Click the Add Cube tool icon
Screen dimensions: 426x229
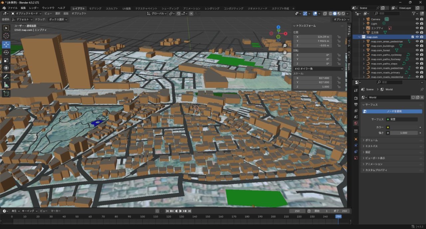coord(6,94)
